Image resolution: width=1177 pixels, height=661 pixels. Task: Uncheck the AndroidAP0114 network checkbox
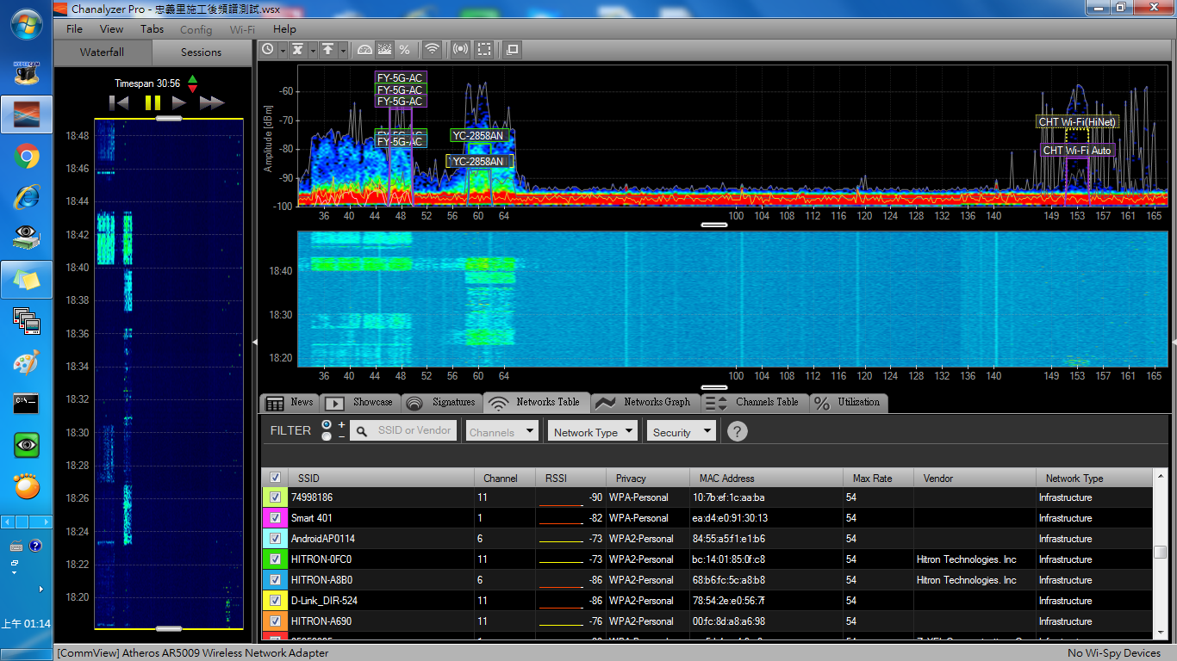(x=275, y=539)
